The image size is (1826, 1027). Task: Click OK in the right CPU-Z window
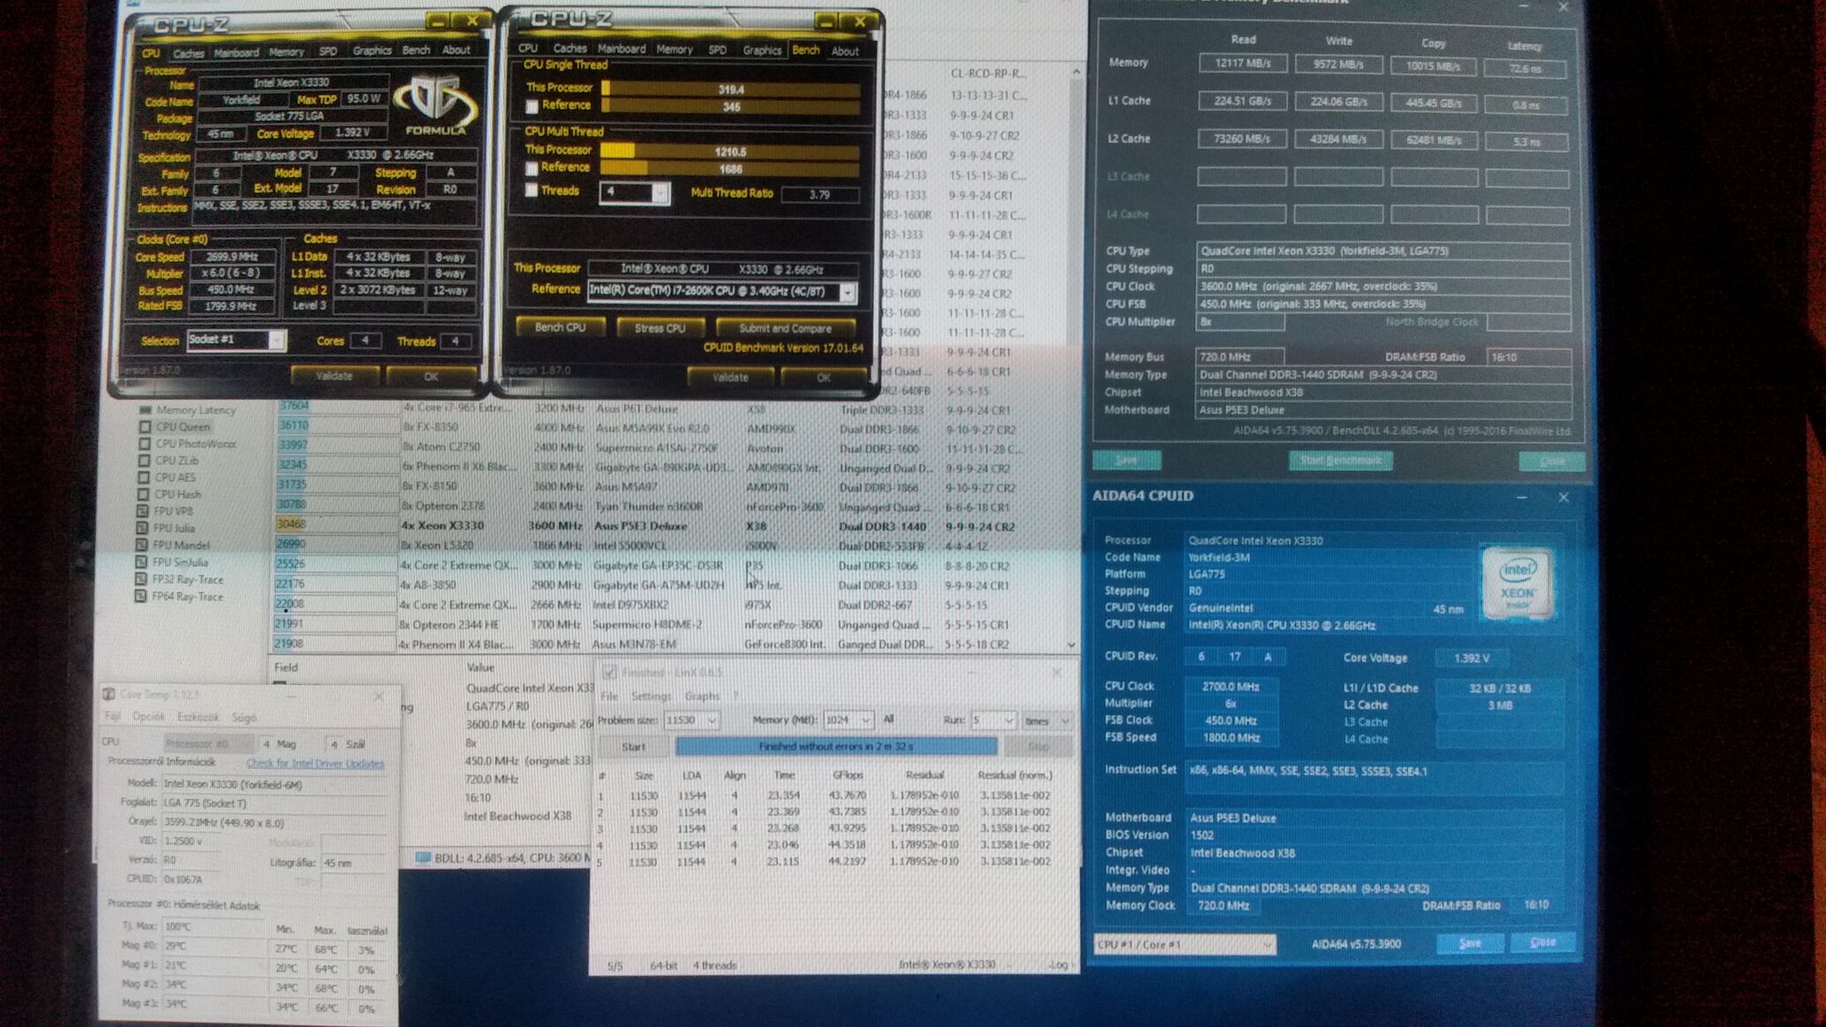824,377
